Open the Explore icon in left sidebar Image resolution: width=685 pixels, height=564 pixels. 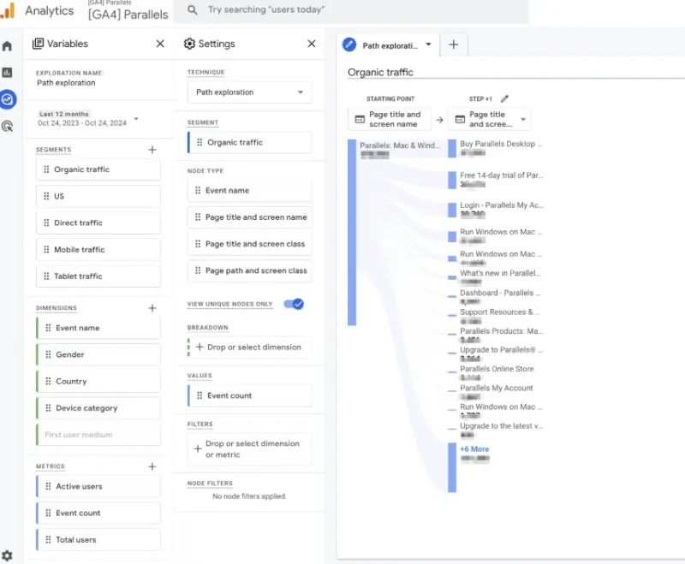point(8,99)
